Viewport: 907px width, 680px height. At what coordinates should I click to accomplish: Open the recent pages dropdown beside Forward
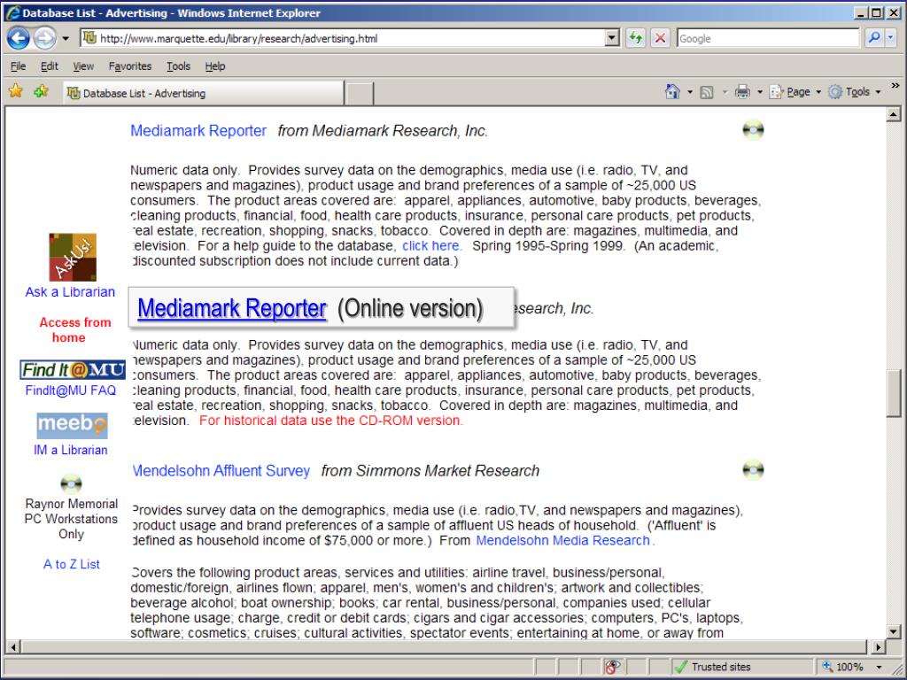66,39
